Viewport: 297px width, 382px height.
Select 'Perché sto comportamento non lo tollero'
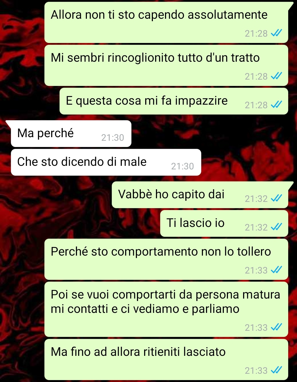coord(166,259)
